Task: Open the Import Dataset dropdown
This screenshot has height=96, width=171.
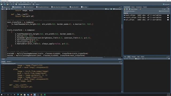Action: [134, 9]
